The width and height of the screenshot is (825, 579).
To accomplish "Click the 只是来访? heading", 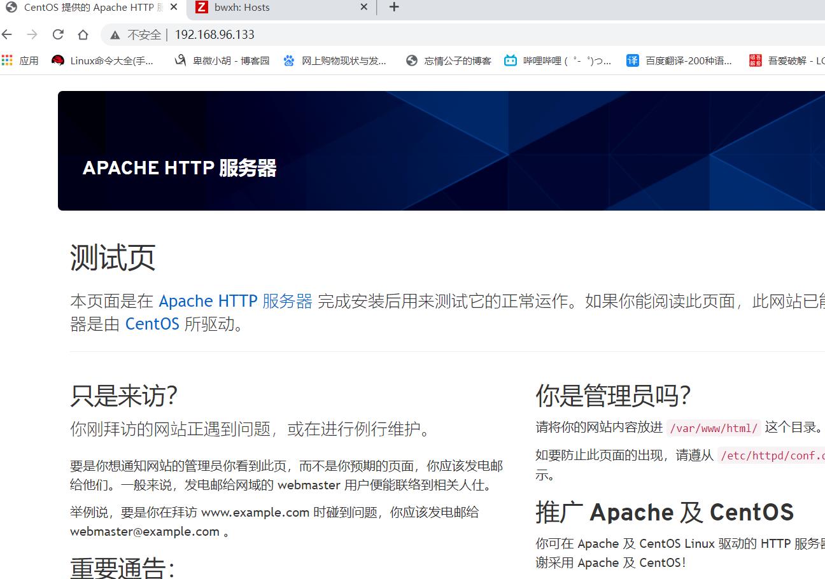I will coord(123,396).
